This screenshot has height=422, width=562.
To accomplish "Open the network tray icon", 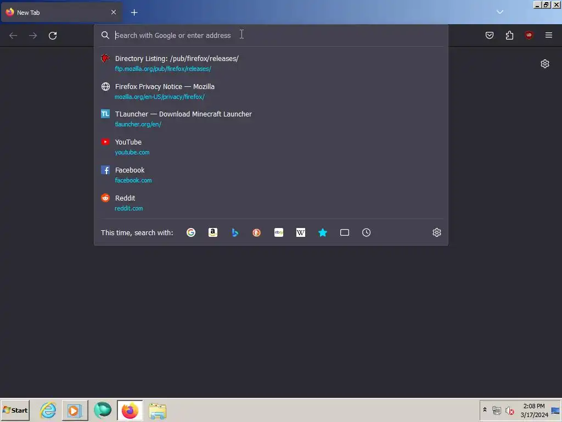I will (496, 410).
